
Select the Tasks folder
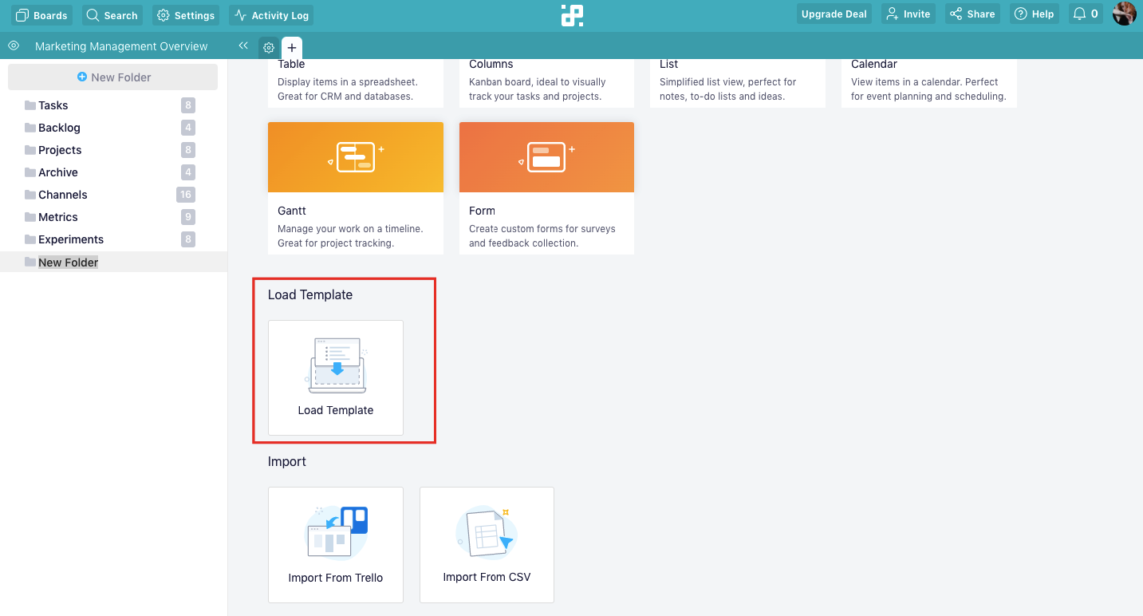(113, 105)
